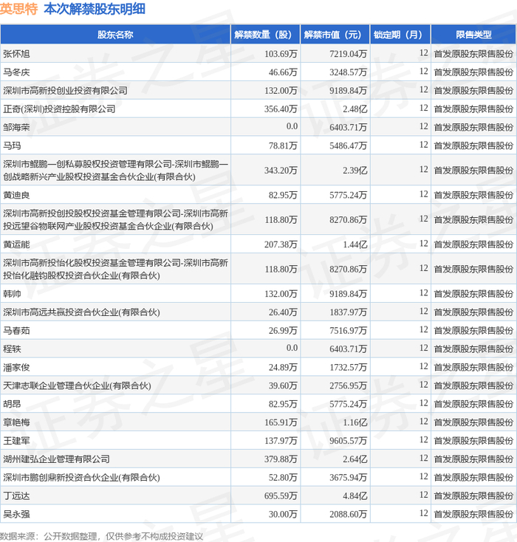The image size is (517, 542).
Task: Select 深圳市高远共赢投资合伙企业(有限合伙) row name
Action: [82, 312]
